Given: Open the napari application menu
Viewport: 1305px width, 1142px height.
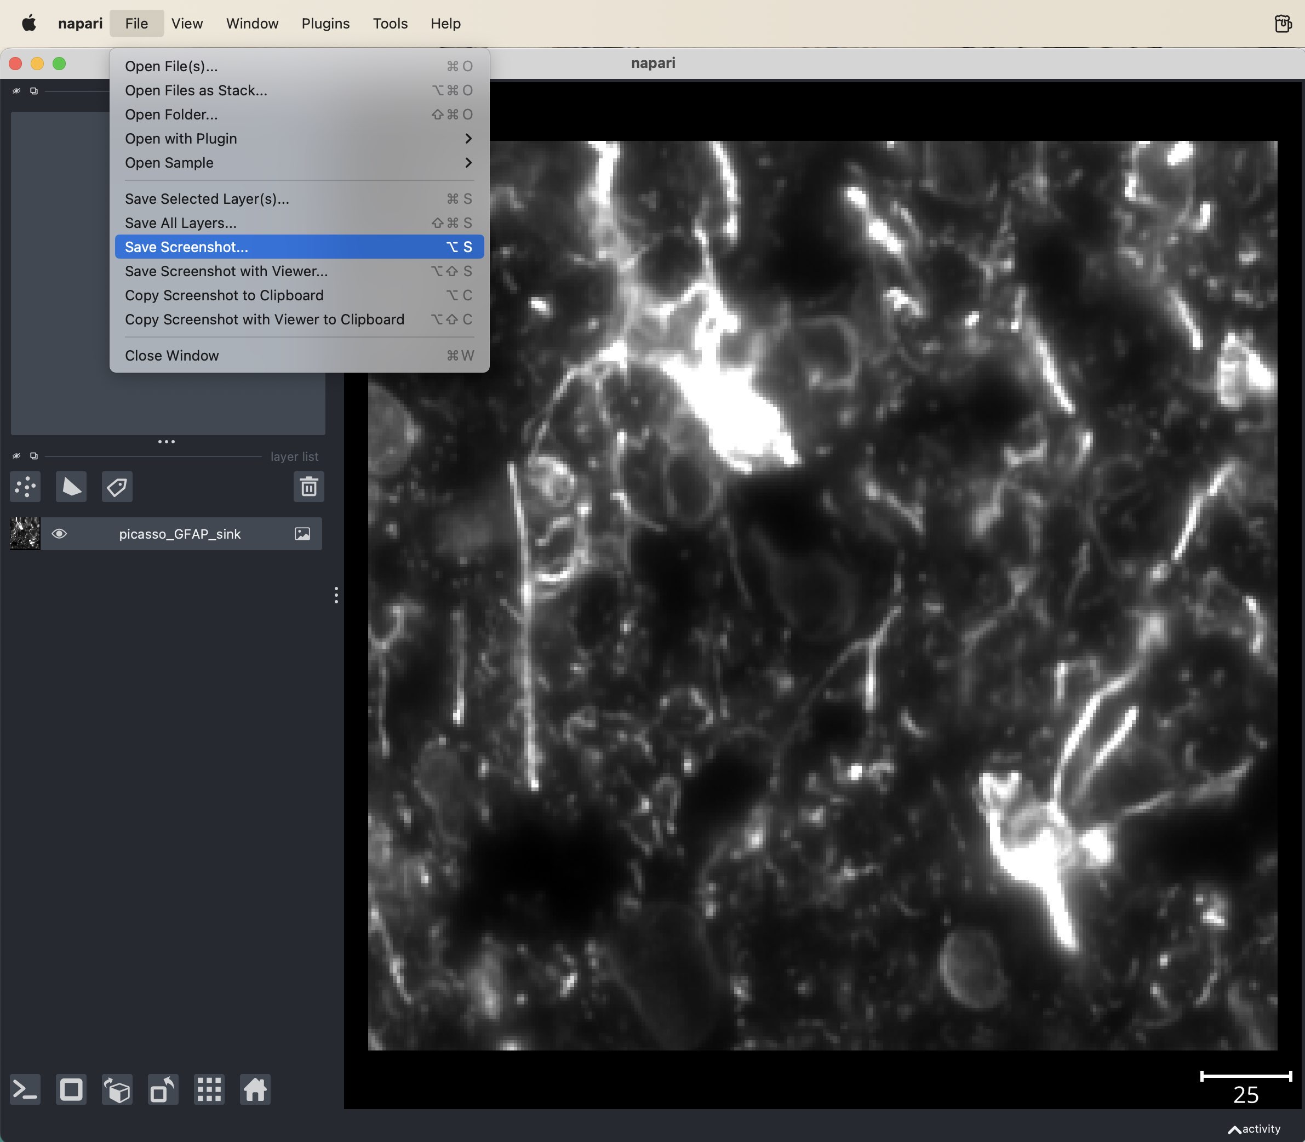Looking at the screenshot, I should 81,24.
